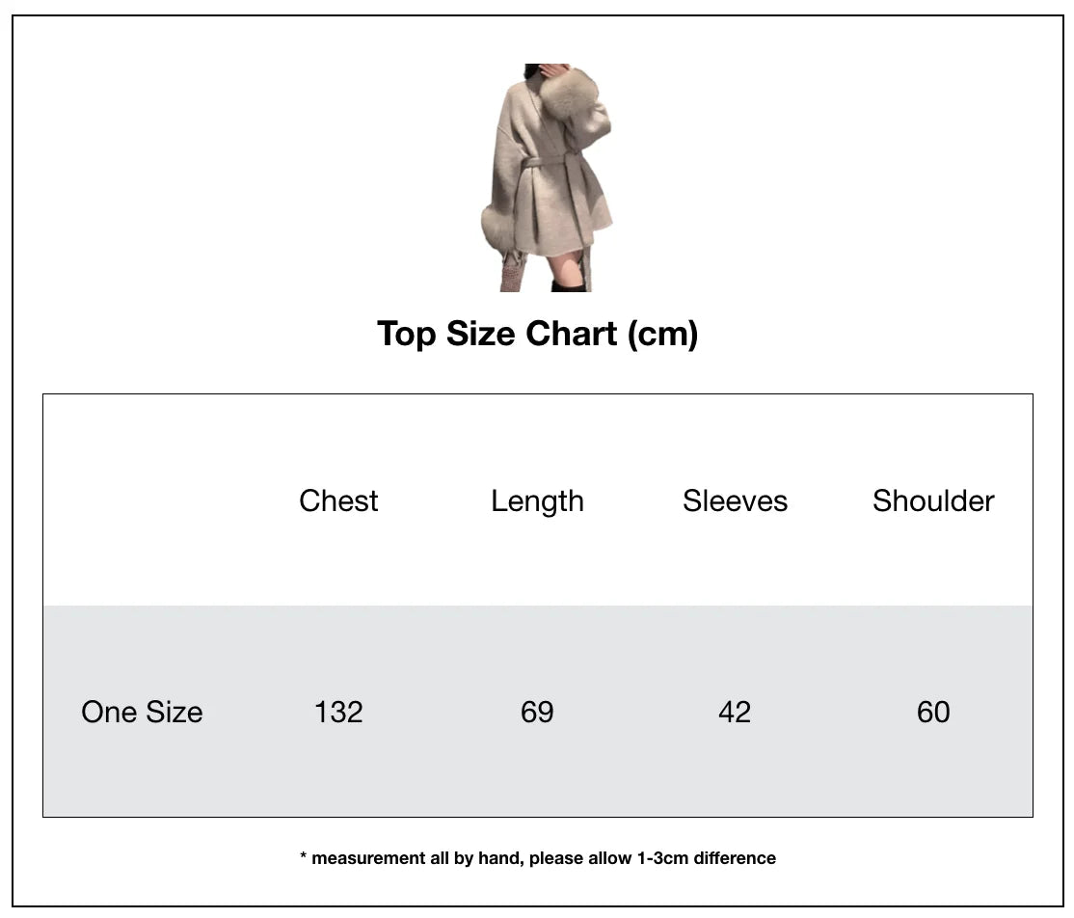This screenshot has width=1074, height=918.
Task: Click the chest value 132
Action: (x=338, y=713)
